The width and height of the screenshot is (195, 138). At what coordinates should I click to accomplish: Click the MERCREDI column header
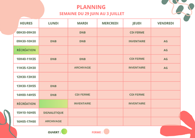coord(110,23)
